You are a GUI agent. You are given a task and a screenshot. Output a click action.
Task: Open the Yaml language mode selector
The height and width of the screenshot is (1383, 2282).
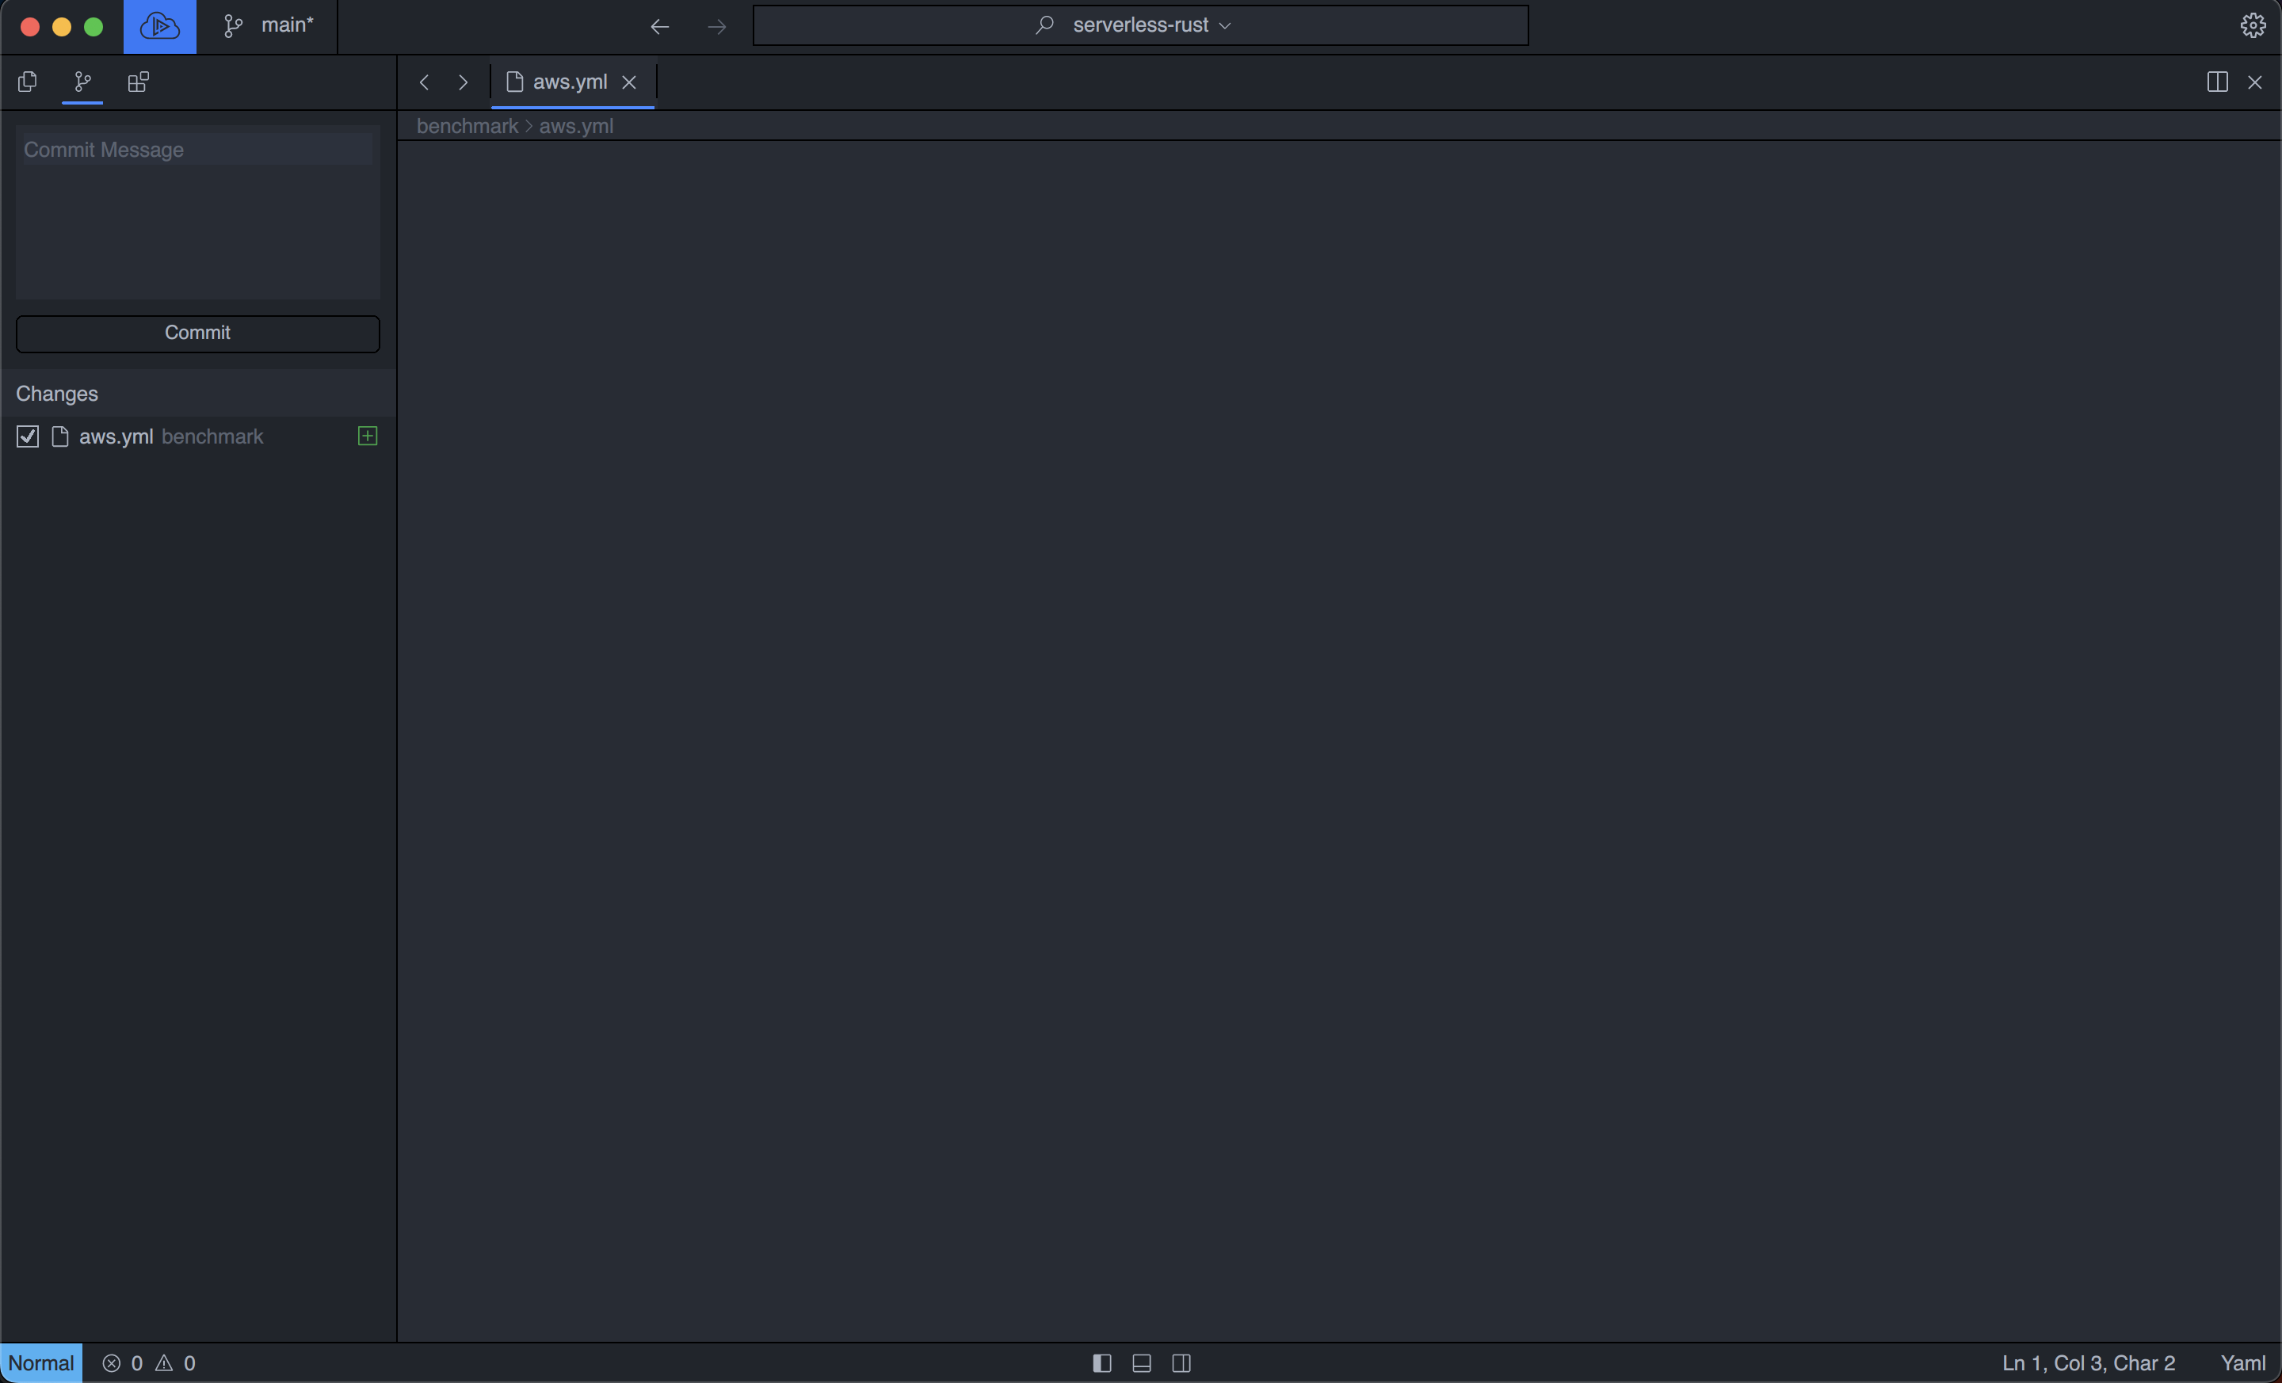pyautogui.click(x=2242, y=1362)
